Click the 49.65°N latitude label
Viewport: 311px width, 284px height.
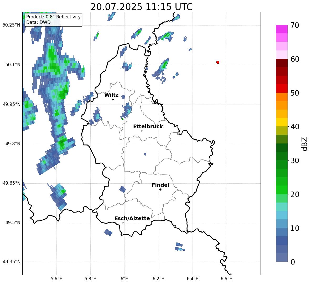coord(12,183)
